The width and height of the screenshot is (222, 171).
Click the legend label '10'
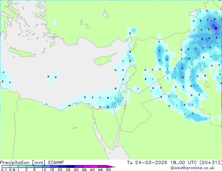[x=44, y=170]
